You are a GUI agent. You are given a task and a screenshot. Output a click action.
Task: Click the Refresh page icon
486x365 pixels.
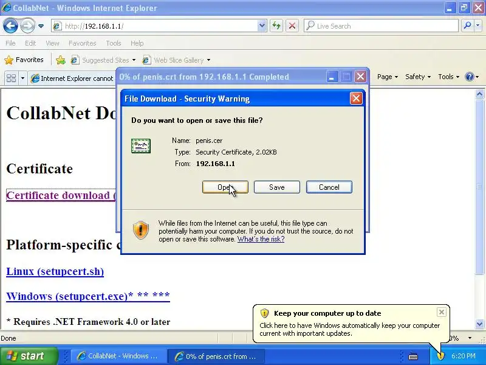tap(276, 26)
